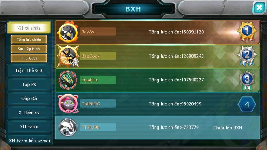Switch to Đập Đá tab

coord(29,98)
